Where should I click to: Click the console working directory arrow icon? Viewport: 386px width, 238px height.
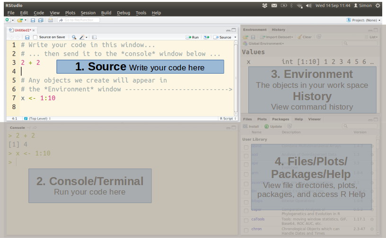(35, 127)
